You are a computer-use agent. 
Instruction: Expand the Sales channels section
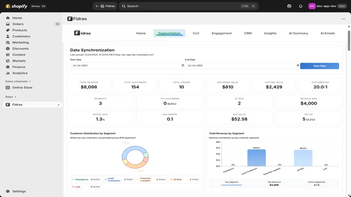coord(18,81)
